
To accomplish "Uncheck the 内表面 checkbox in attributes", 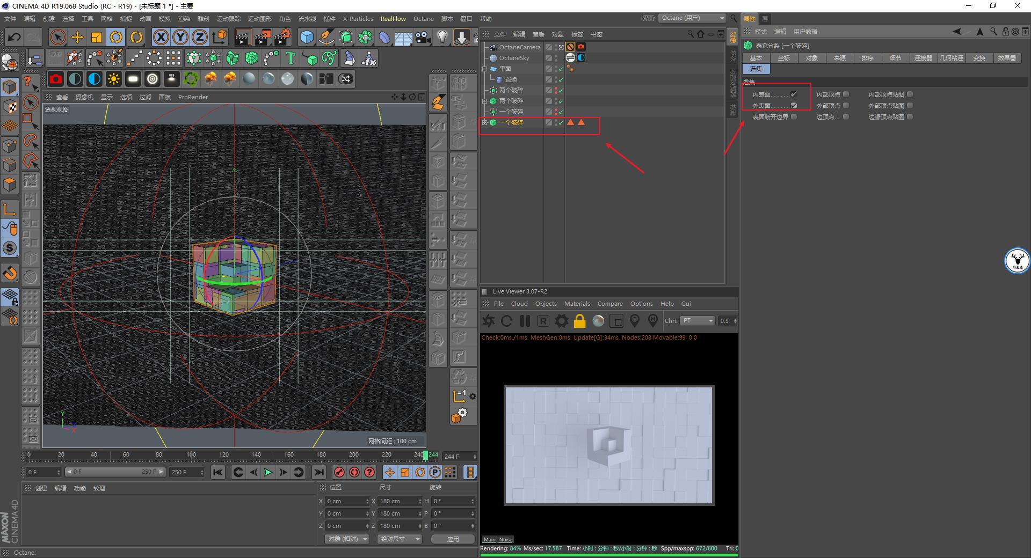I will click(x=794, y=93).
